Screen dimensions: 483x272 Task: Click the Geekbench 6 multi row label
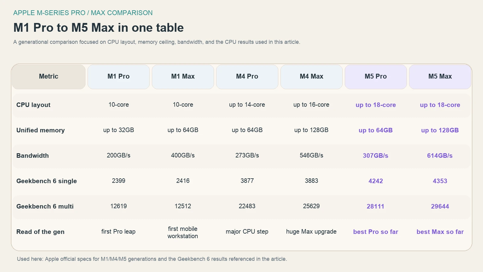coord(45,206)
